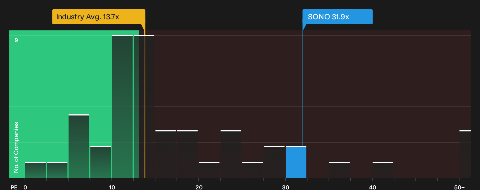Select the blue SONO histogram bar
The height and width of the screenshot is (190, 480).
point(296,162)
